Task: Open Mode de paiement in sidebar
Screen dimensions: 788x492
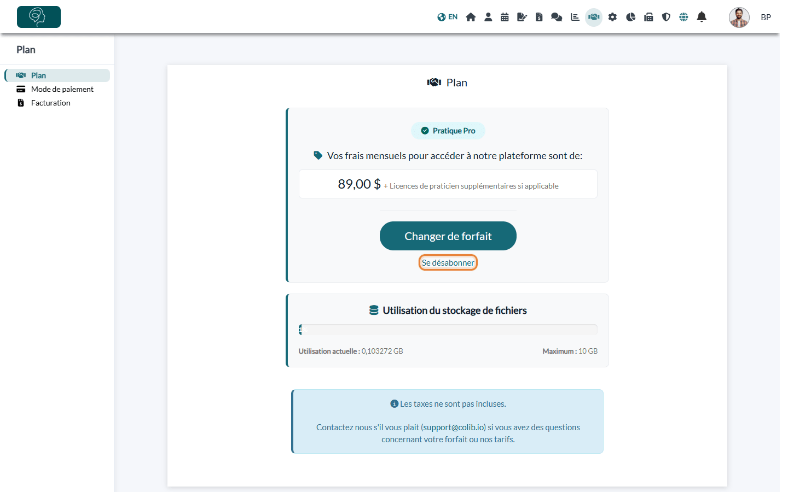Action: click(57, 89)
